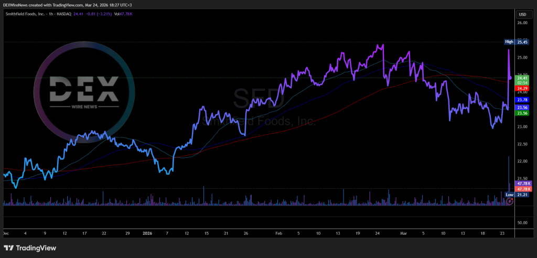Click 25.00 on the price axis
The image size is (537, 258).
coord(522,57)
